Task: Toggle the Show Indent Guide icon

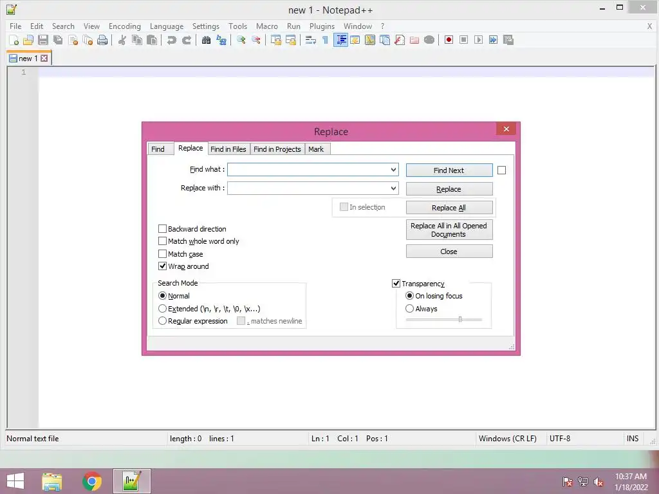Action: pyautogui.click(x=340, y=40)
